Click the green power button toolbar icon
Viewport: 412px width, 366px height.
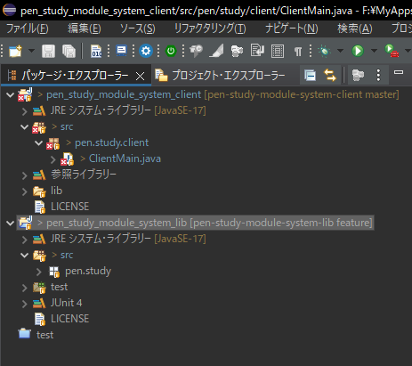click(x=171, y=51)
